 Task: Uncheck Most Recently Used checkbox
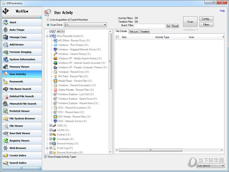coord(51,36)
